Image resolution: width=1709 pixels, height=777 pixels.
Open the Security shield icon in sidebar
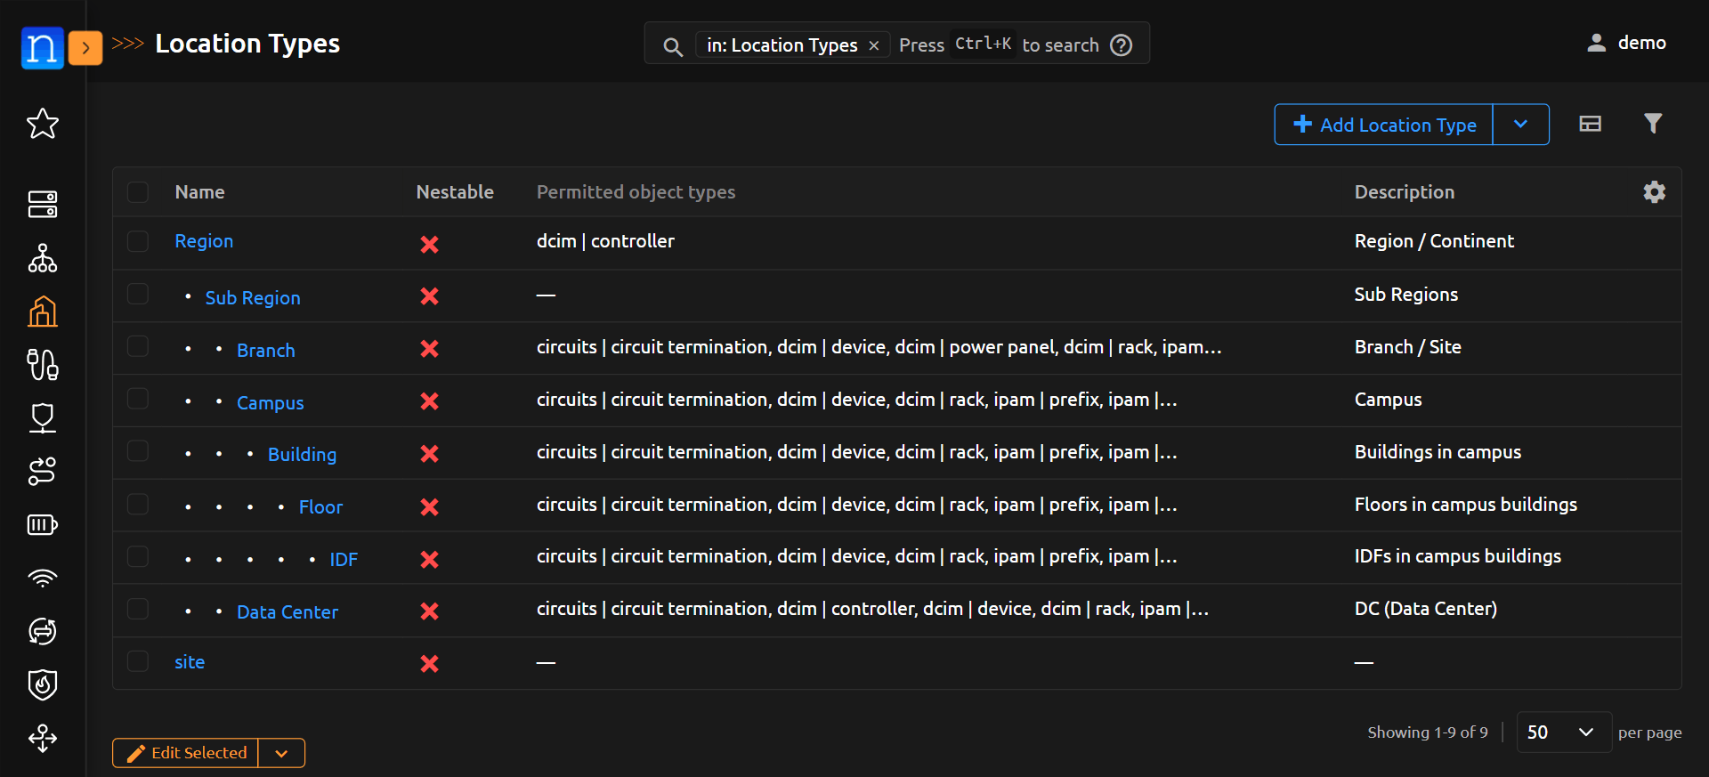(x=42, y=684)
